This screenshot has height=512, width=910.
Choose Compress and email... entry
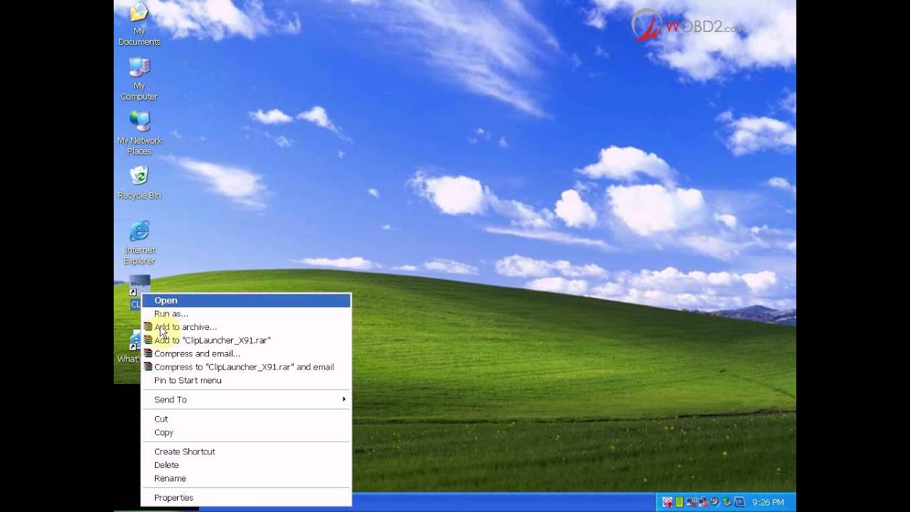(x=246, y=353)
